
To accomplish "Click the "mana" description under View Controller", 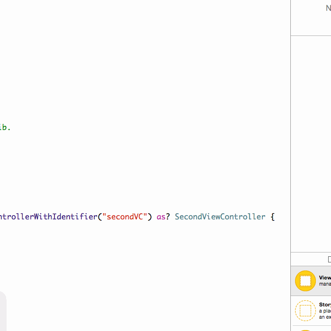I will (x=325, y=284).
